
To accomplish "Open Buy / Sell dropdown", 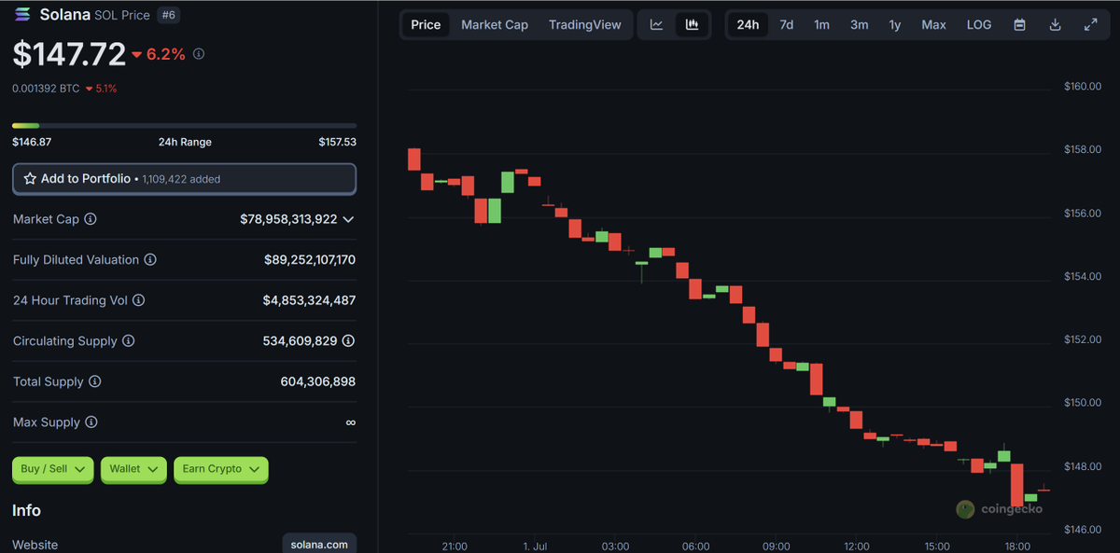I will pyautogui.click(x=53, y=469).
